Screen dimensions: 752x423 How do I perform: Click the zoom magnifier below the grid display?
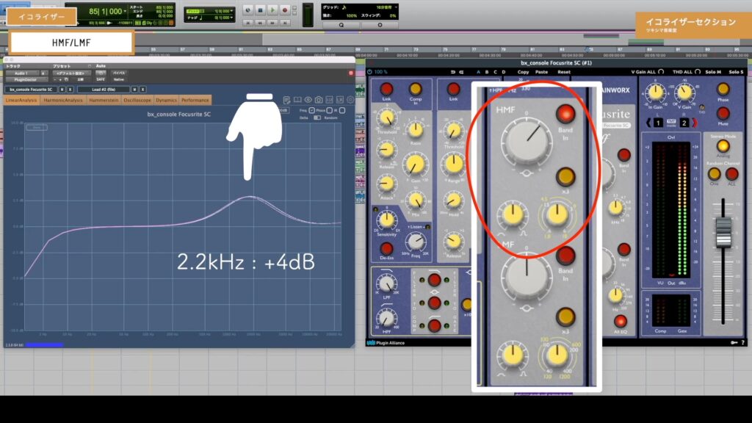click(x=341, y=25)
